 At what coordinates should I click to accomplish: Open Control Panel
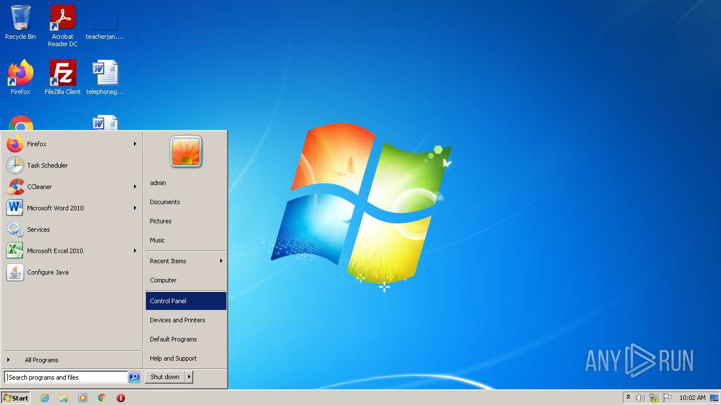[x=186, y=301]
